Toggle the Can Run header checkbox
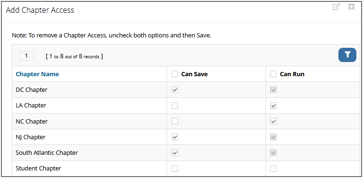 tap(274, 74)
